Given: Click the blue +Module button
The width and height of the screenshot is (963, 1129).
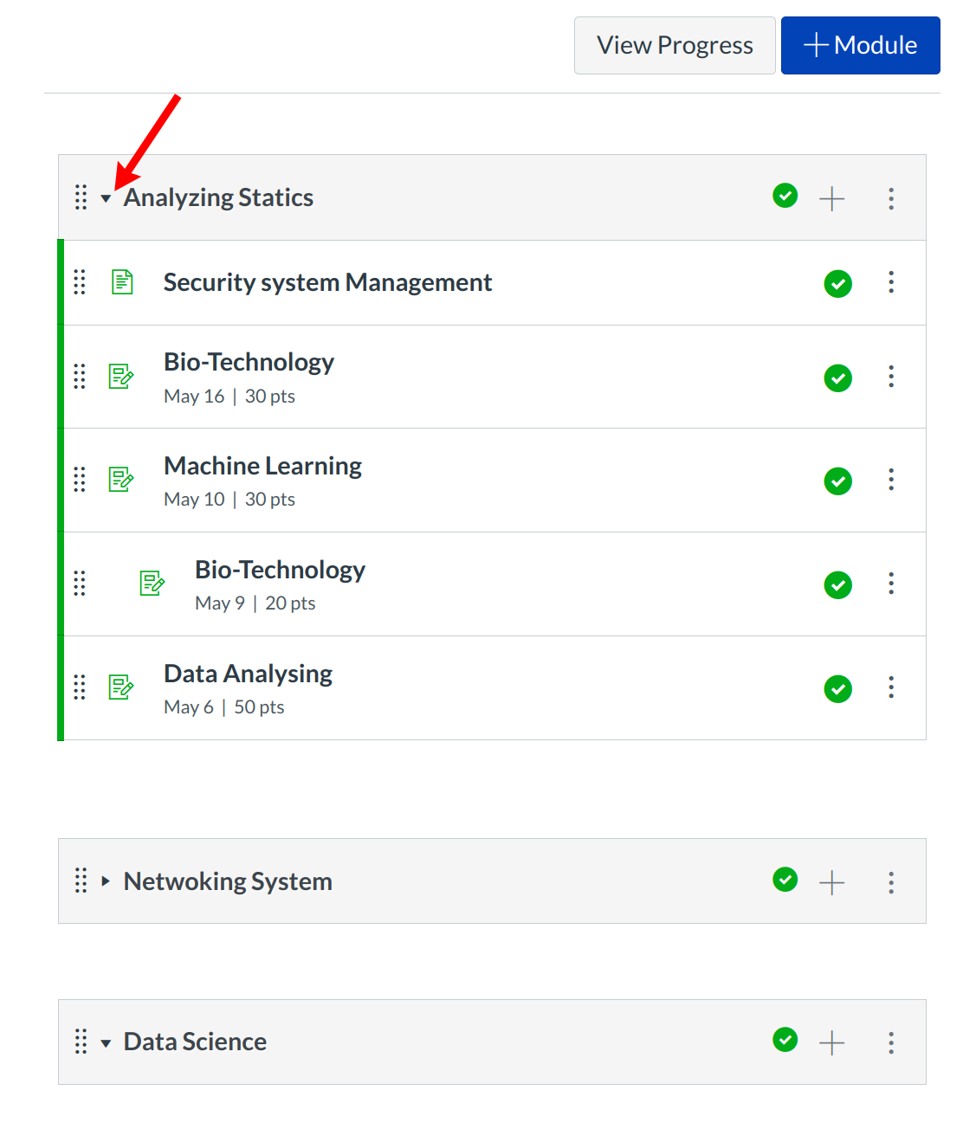Looking at the screenshot, I should (860, 45).
